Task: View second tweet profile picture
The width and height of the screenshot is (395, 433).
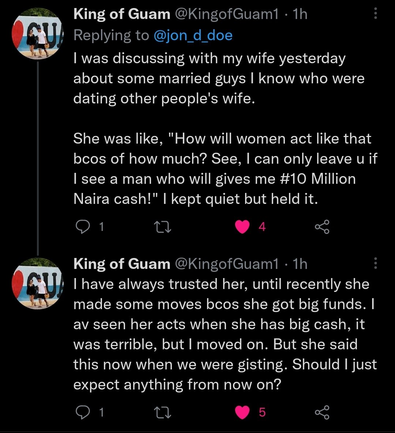Action: pyautogui.click(x=38, y=283)
